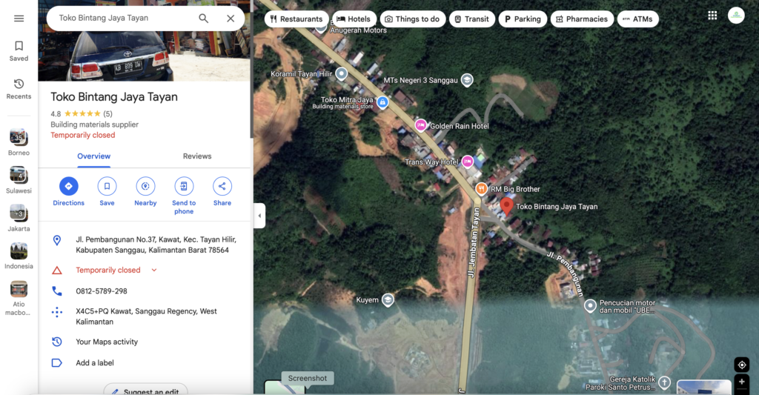Select the Overview tab
Screen dimensions: 759x395
click(93, 156)
